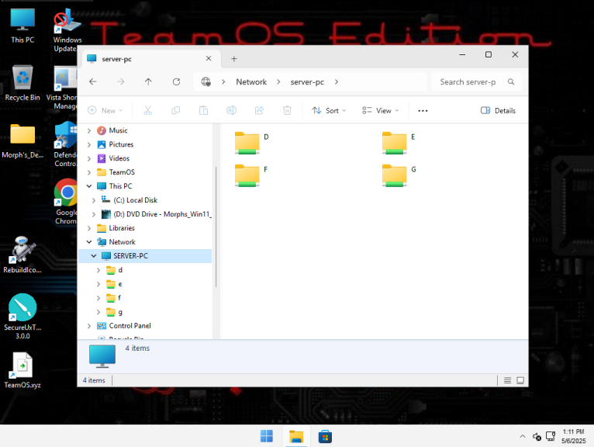Go back with the left arrow
Viewport: 594px width, 447px height.
[93, 81]
